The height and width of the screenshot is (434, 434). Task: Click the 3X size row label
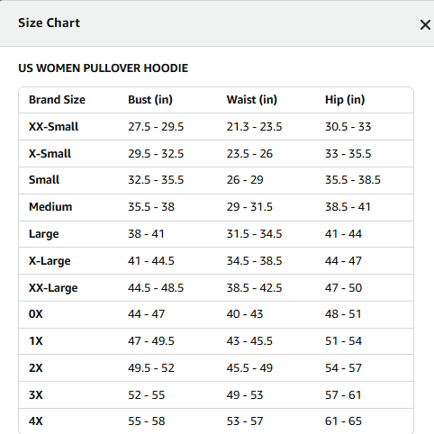36,395
